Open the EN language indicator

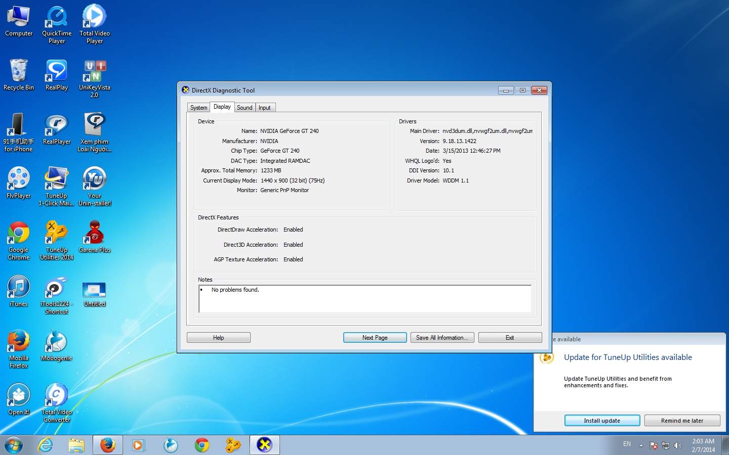(627, 444)
